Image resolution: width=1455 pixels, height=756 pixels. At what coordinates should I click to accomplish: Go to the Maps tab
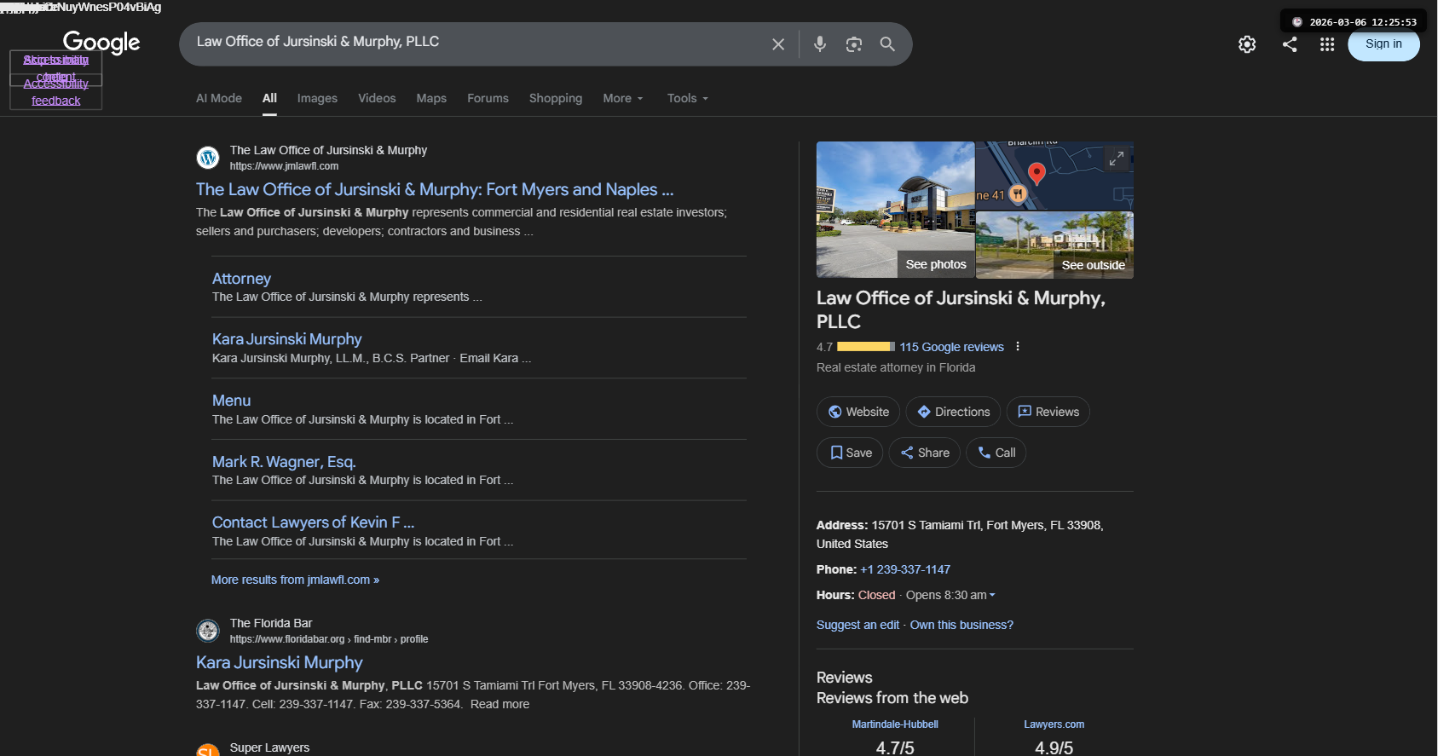pos(431,98)
